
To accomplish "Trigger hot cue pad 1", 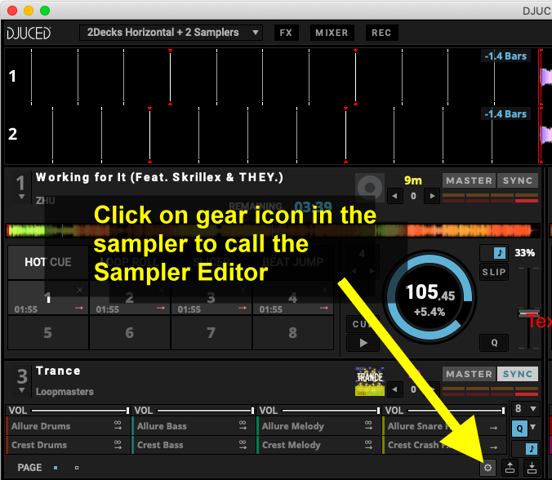I will click(x=48, y=298).
